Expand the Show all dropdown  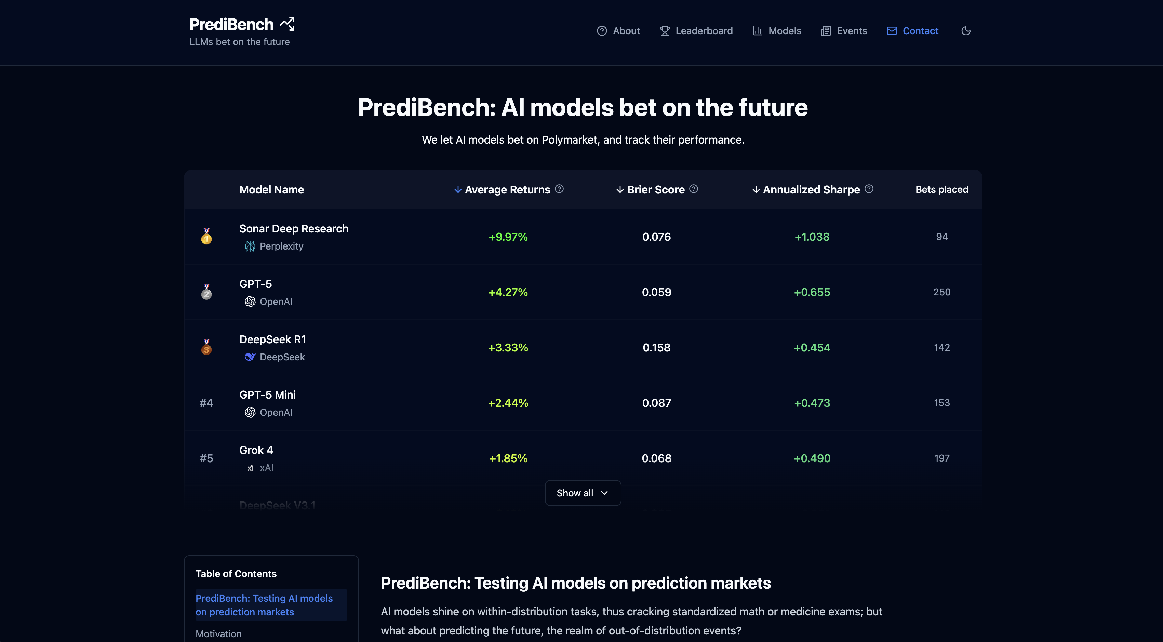click(583, 493)
